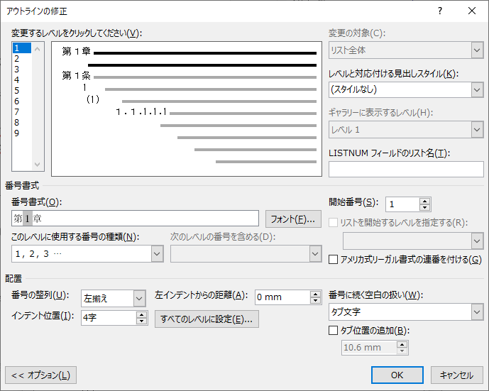Click the LISTNUM フィールドのリスト名 input field

tap(406, 169)
